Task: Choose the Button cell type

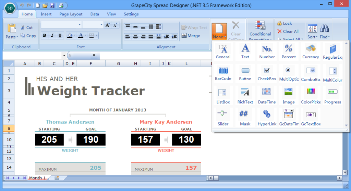Action: 245,73
